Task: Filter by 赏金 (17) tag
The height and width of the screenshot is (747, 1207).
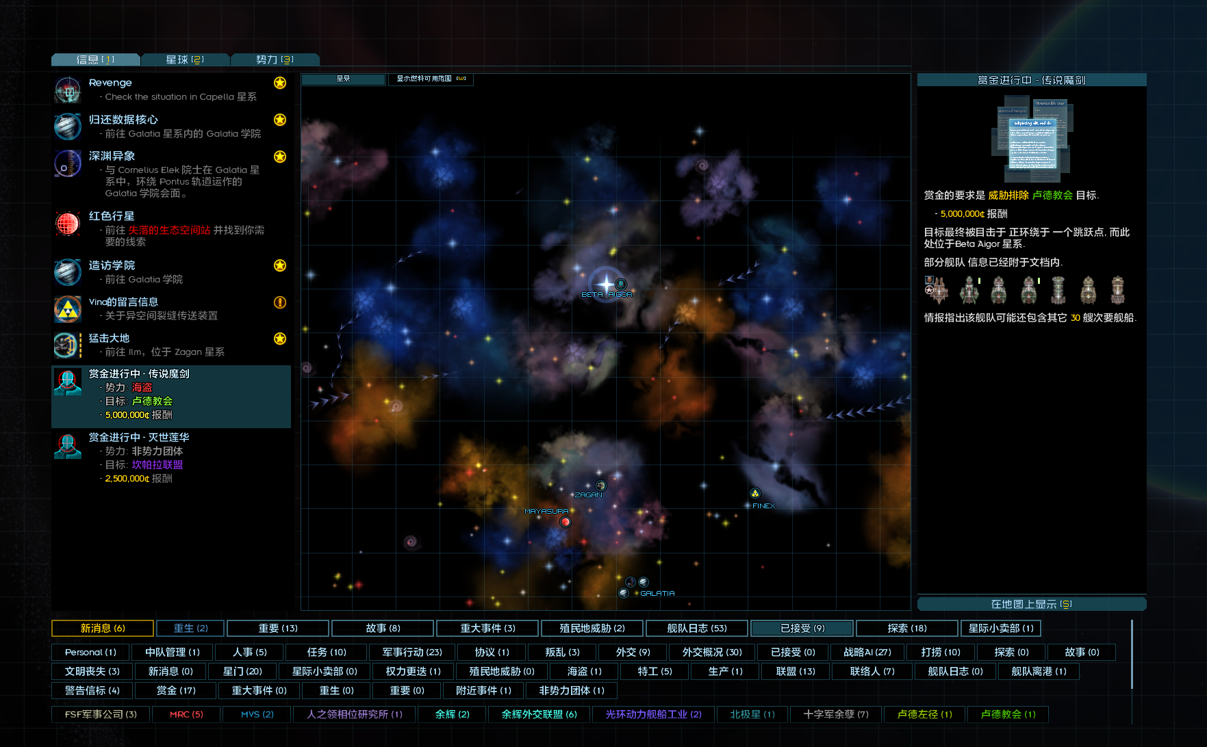Action: click(x=176, y=690)
